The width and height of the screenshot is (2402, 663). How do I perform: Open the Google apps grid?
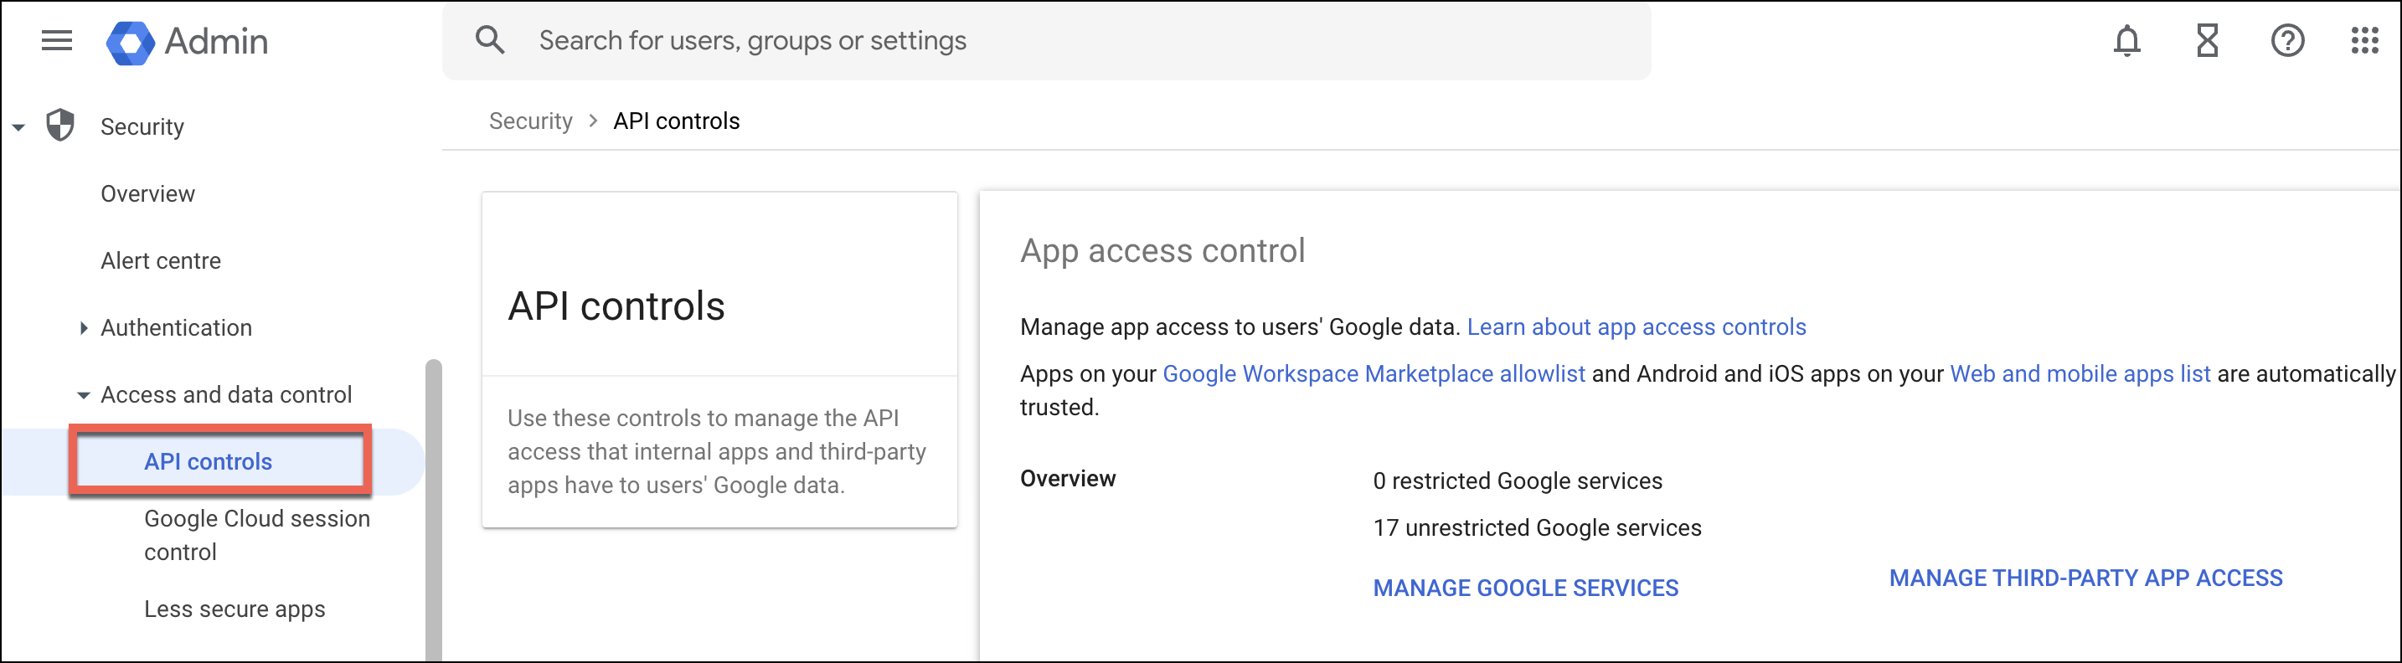pos(2364,41)
